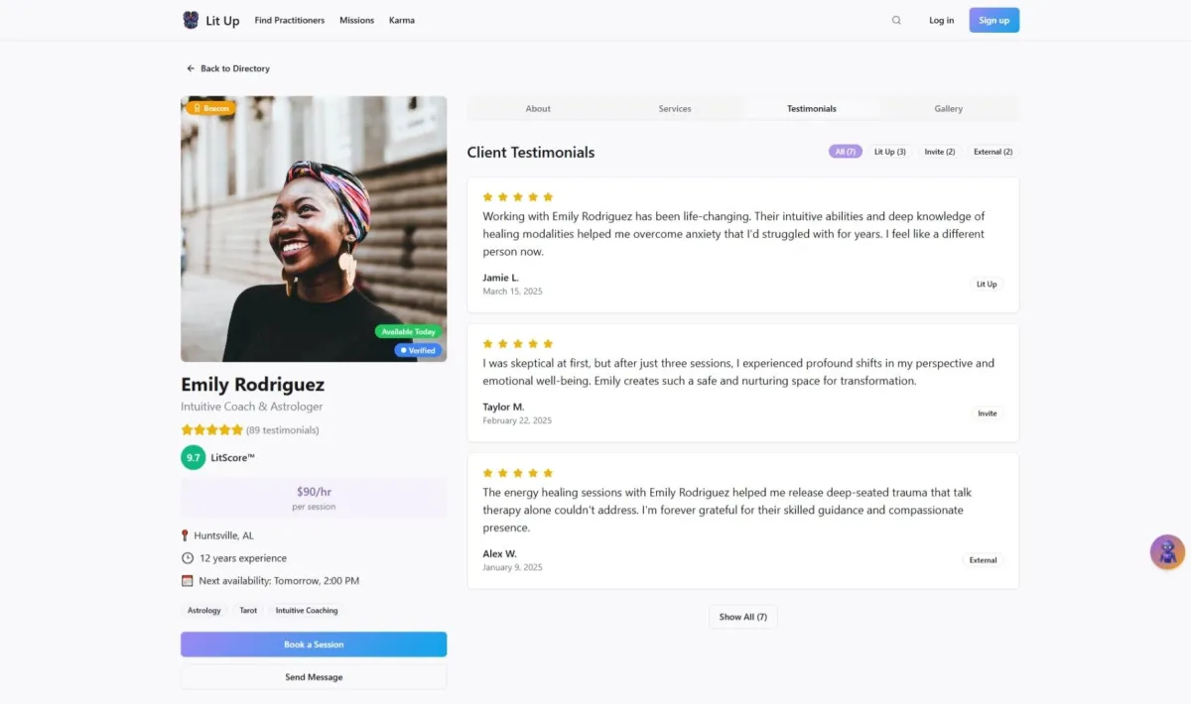This screenshot has width=1191, height=704.
Task: Open the floating chatbot avatar icon
Action: [1167, 552]
